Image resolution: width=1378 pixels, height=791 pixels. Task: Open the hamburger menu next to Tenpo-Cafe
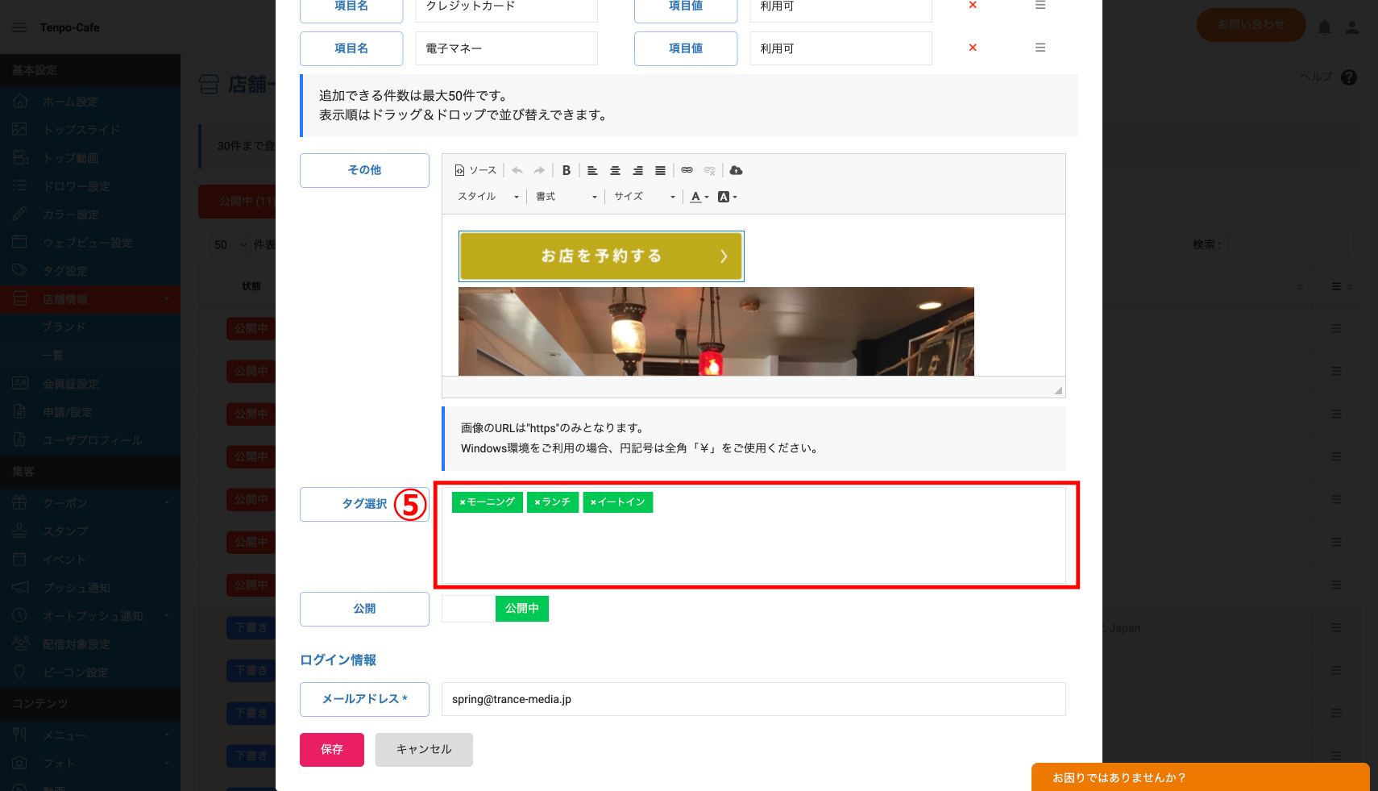point(19,27)
